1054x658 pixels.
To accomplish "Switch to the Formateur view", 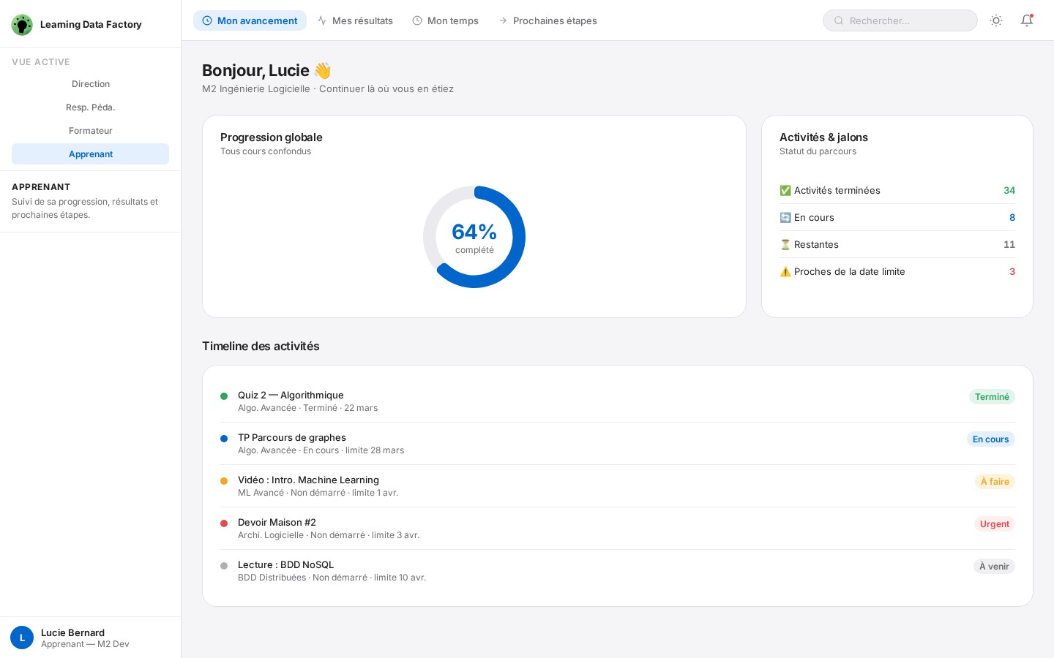I will point(91,131).
